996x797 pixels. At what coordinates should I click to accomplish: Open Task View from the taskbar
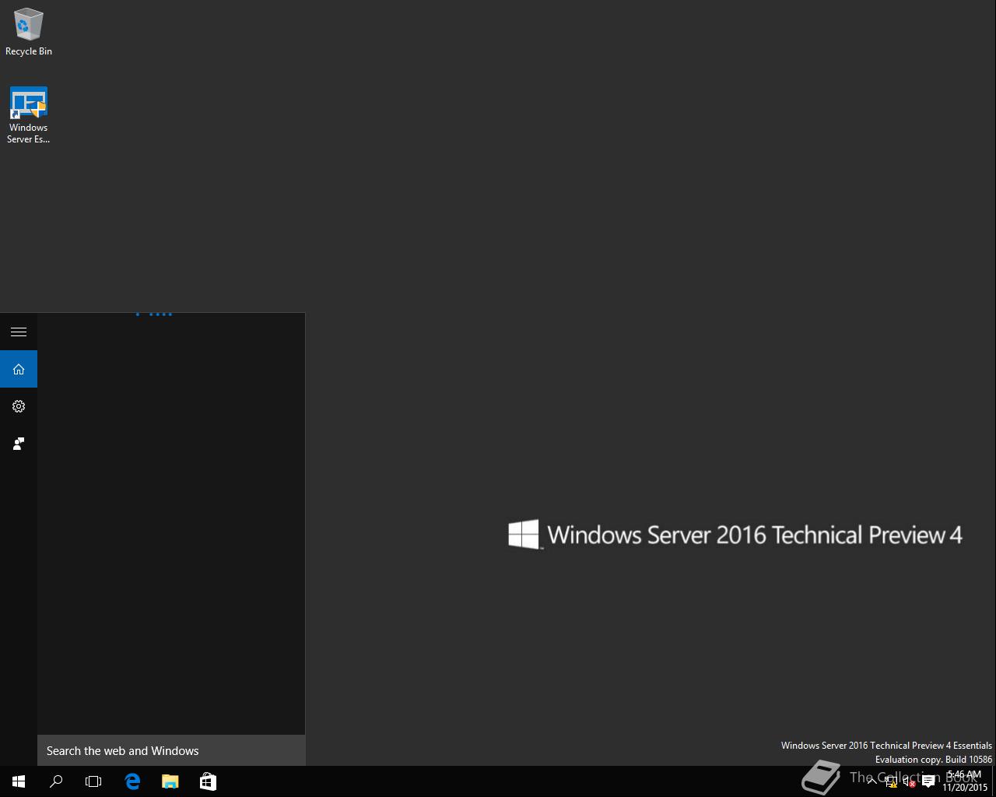[x=93, y=781]
